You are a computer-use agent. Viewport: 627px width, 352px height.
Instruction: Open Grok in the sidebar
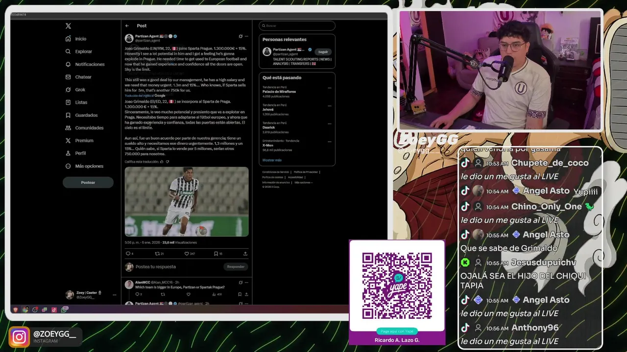tap(75, 89)
